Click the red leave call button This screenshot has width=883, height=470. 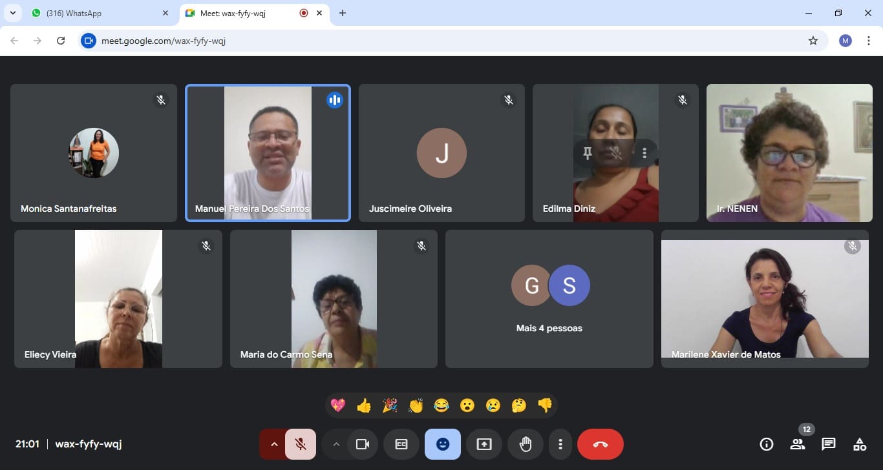(600, 444)
